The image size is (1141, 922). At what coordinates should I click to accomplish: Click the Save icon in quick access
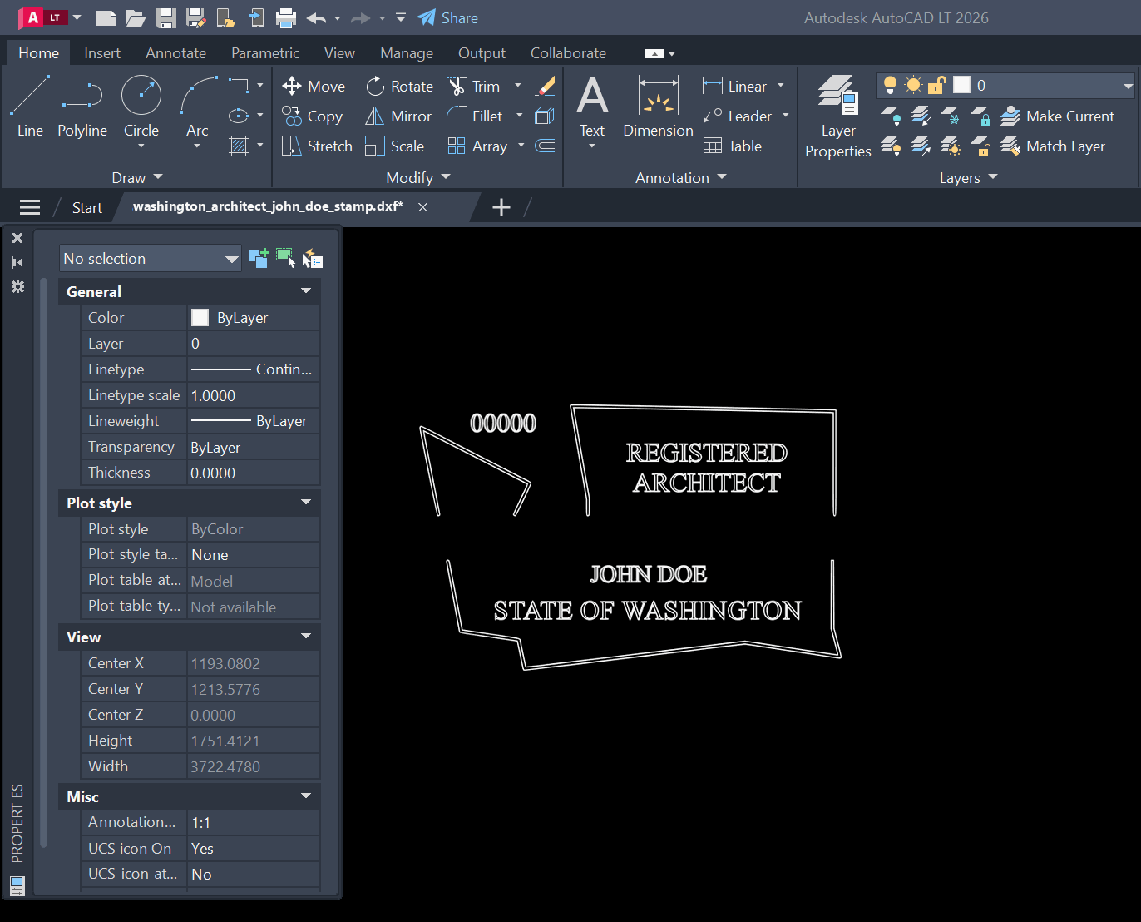tap(166, 17)
